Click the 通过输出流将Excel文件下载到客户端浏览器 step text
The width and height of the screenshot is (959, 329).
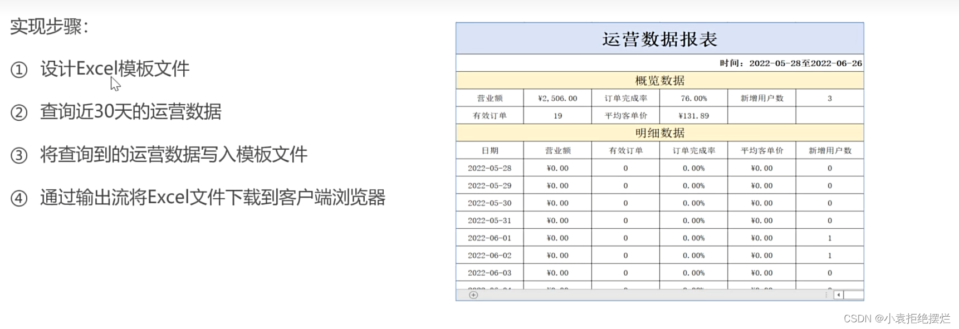point(213,197)
